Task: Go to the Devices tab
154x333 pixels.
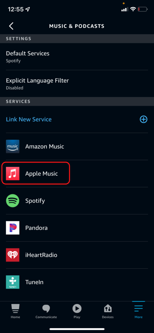Action: pyautogui.click(x=108, y=311)
